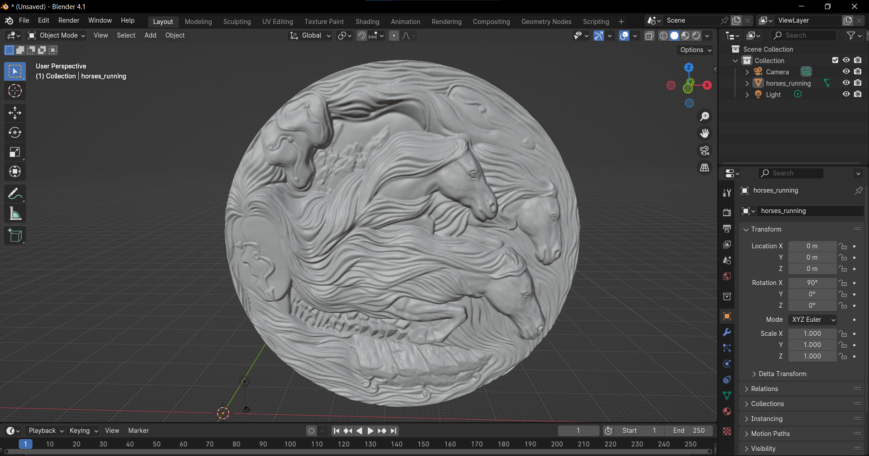The height and width of the screenshot is (456, 869).
Task: Click the viewport zoom magnifier icon
Action: pos(705,116)
